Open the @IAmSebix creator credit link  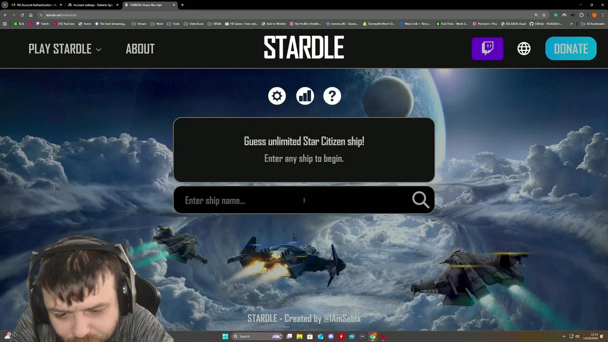[342, 318]
